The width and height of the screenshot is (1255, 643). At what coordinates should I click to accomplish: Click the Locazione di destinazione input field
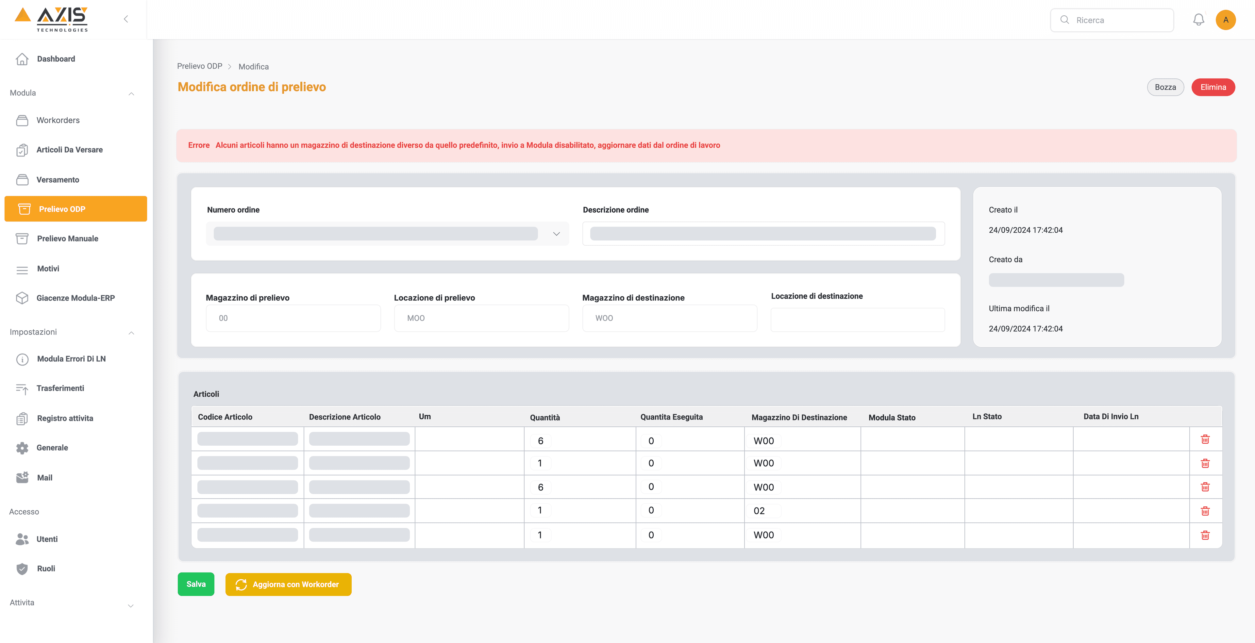[x=858, y=320]
